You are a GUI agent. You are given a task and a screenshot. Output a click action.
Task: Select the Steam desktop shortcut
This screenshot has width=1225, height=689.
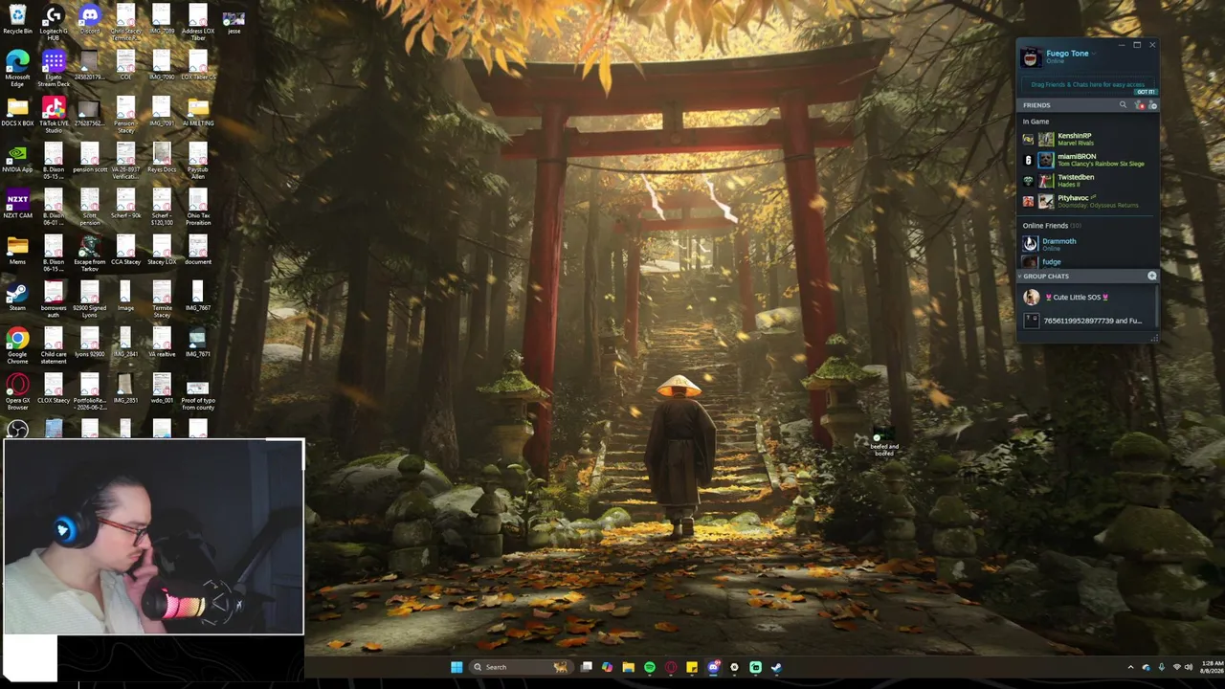(x=17, y=296)
